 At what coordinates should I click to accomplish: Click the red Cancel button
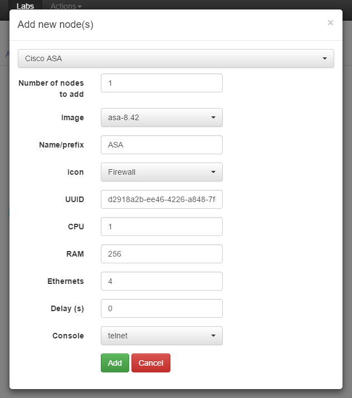151,363
